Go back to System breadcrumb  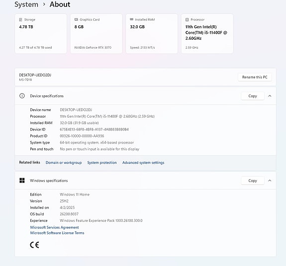pyautogui.click(x=26, y=4)
